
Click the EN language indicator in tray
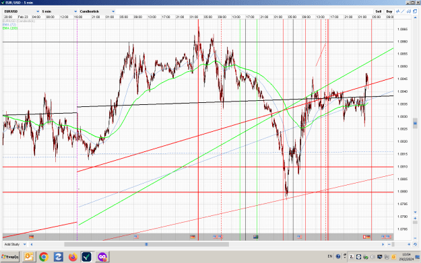(x=329, y=256)
